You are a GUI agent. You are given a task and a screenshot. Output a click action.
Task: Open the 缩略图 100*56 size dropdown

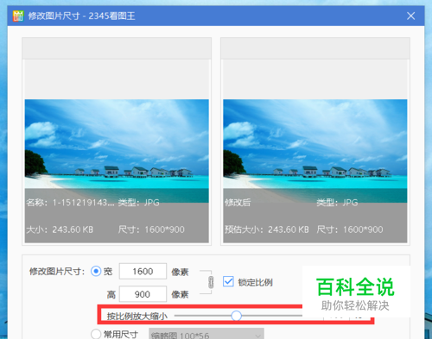click(206, 334)
